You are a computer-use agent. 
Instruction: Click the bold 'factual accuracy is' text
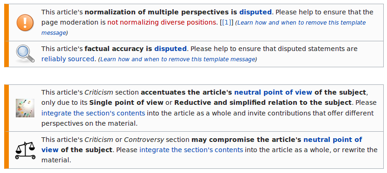(x=118, y=49)
